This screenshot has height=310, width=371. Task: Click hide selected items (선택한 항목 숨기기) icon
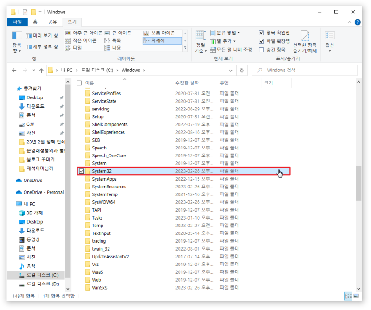click(305, 36)
